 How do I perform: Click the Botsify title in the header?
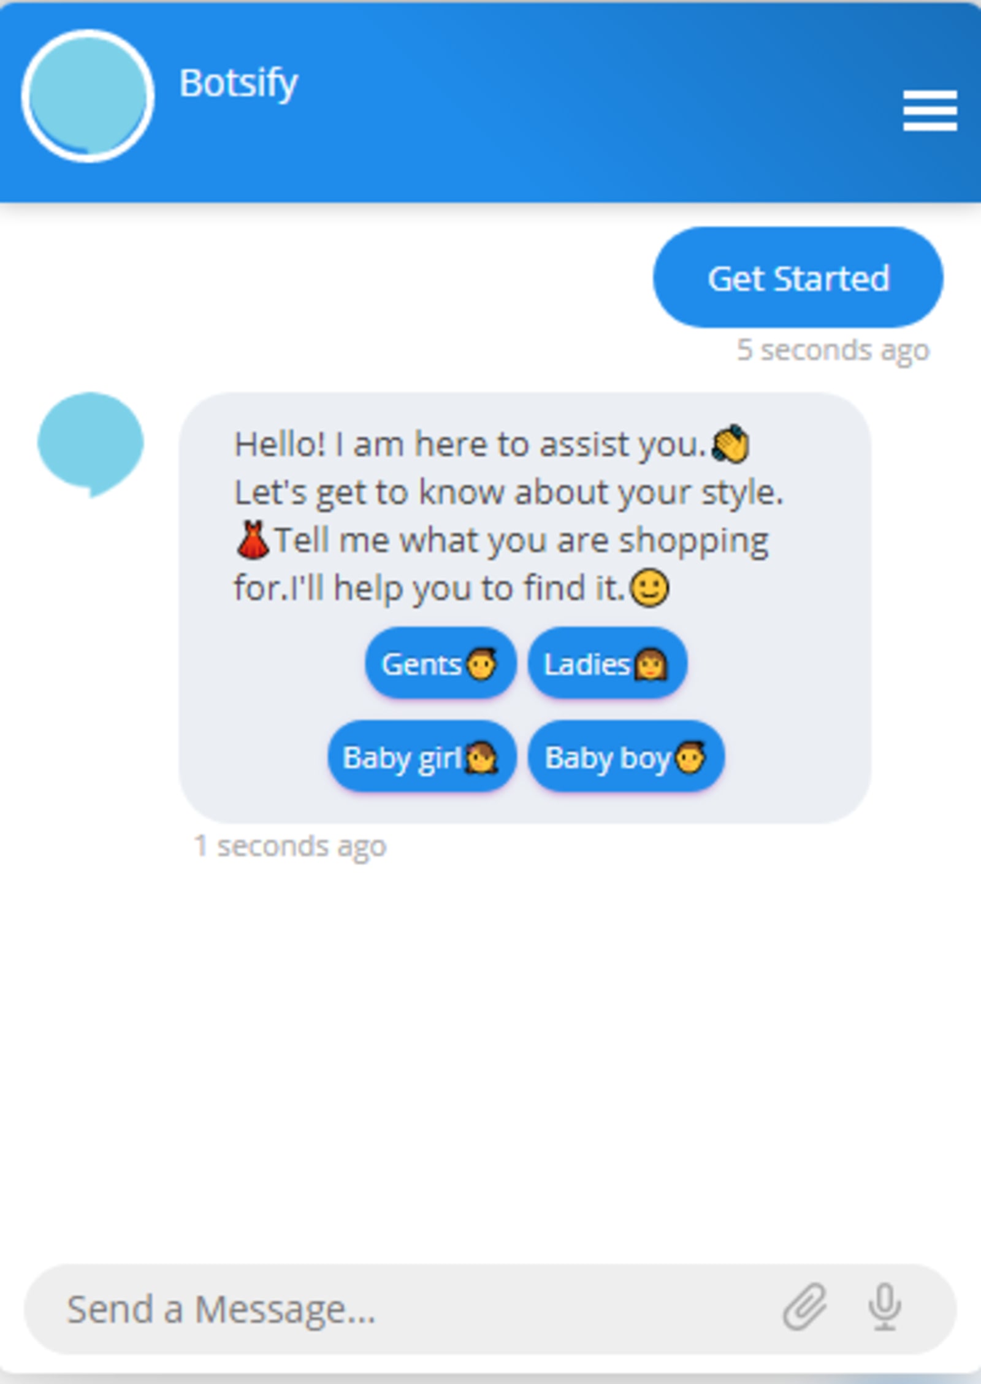(238, 83)
